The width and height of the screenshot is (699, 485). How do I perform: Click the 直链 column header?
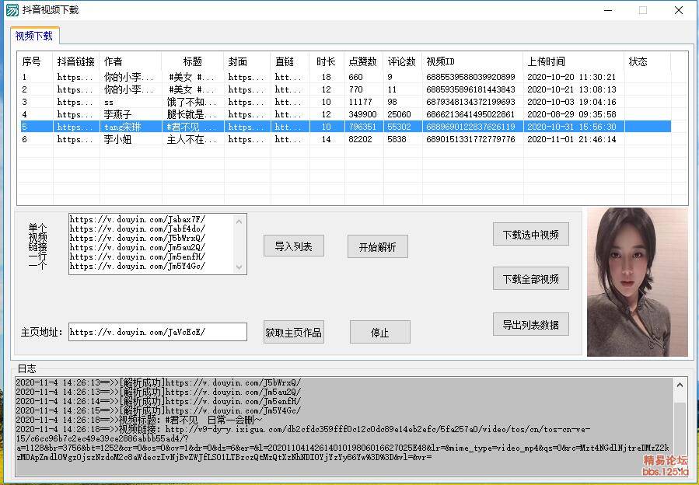(290, 61)
